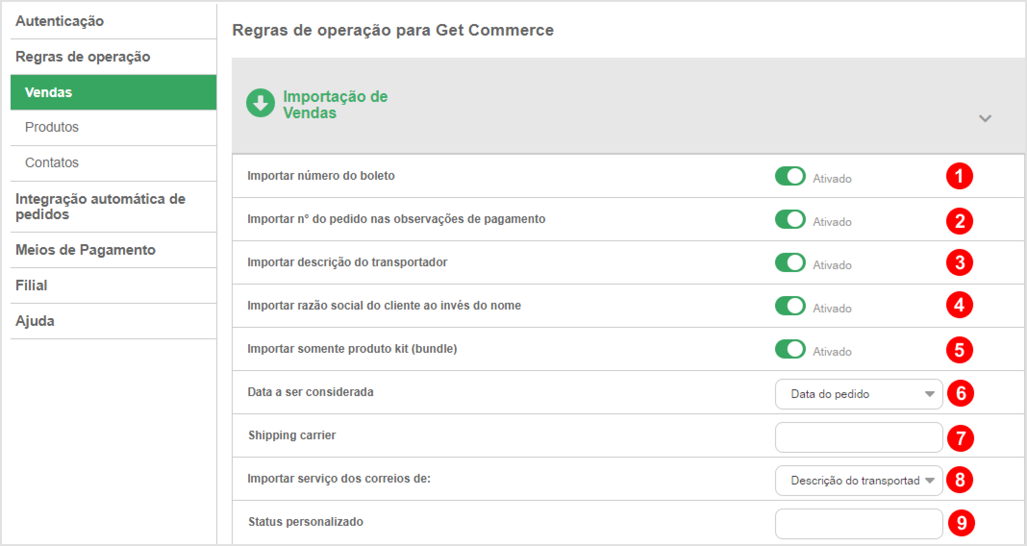Click red marker number 9
Image resolution: width=1027 pixels, height=546 pixels.
pyautogui.click(x=961, y=523)
